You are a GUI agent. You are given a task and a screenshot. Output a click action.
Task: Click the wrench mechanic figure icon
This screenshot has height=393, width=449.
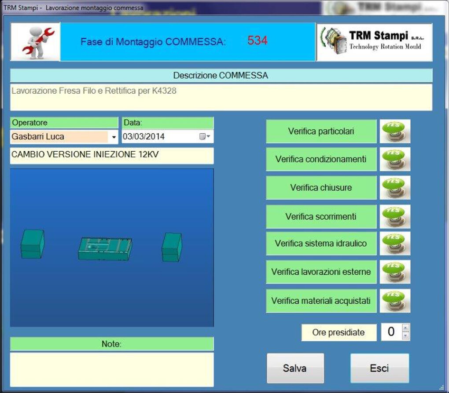click(x=36, y=42)
